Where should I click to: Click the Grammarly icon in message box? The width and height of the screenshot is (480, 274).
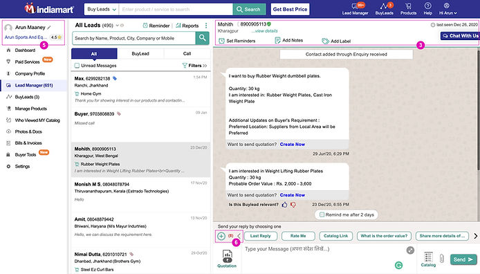point(398,265)
